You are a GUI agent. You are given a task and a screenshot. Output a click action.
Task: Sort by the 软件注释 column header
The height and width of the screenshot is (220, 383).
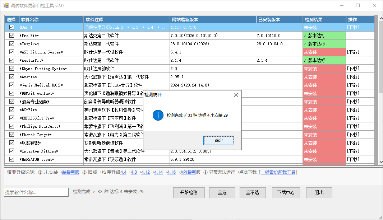[127, 19]
